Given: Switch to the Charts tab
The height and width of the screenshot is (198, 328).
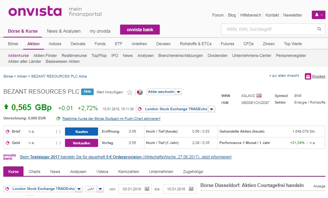Looking at the screenshot, I should [34, 172].
